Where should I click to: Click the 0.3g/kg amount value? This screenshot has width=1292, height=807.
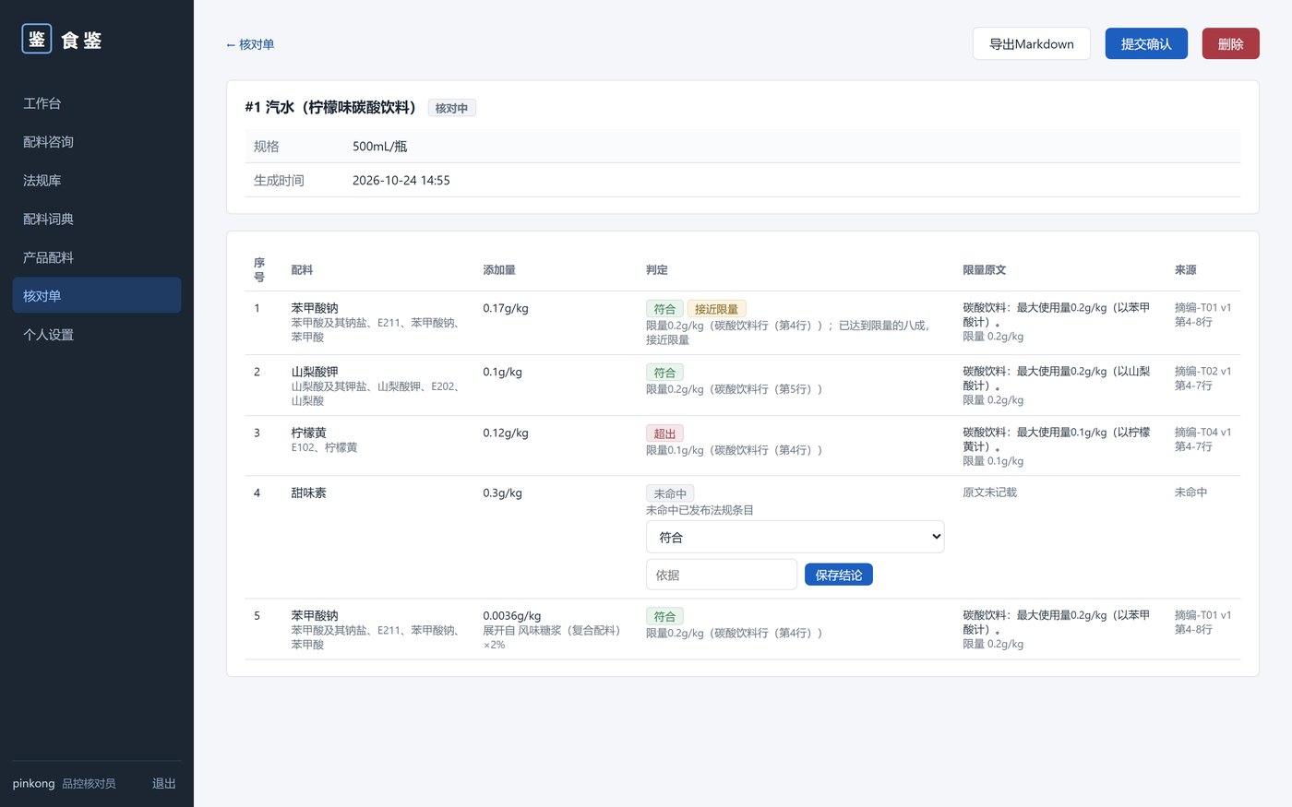[503, 493]
